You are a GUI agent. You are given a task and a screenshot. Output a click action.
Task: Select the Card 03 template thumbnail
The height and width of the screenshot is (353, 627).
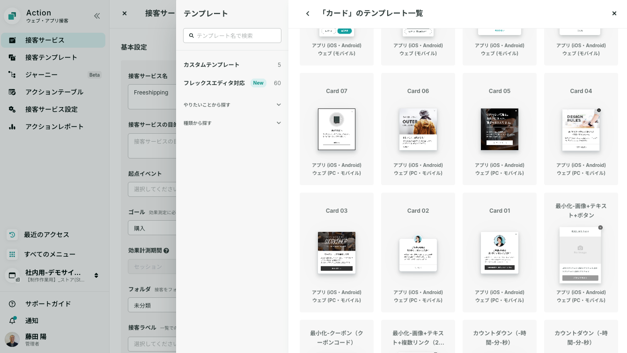pos(337,252)
